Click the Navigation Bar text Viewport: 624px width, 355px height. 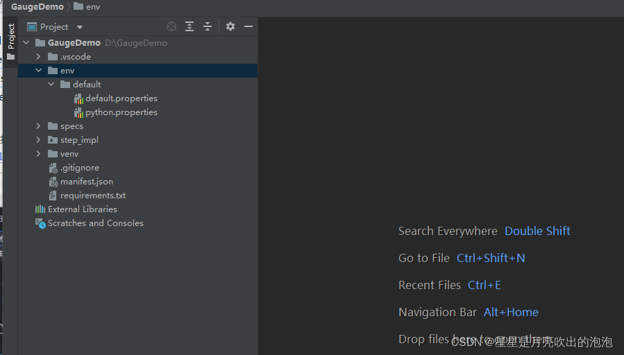point(437,312)
